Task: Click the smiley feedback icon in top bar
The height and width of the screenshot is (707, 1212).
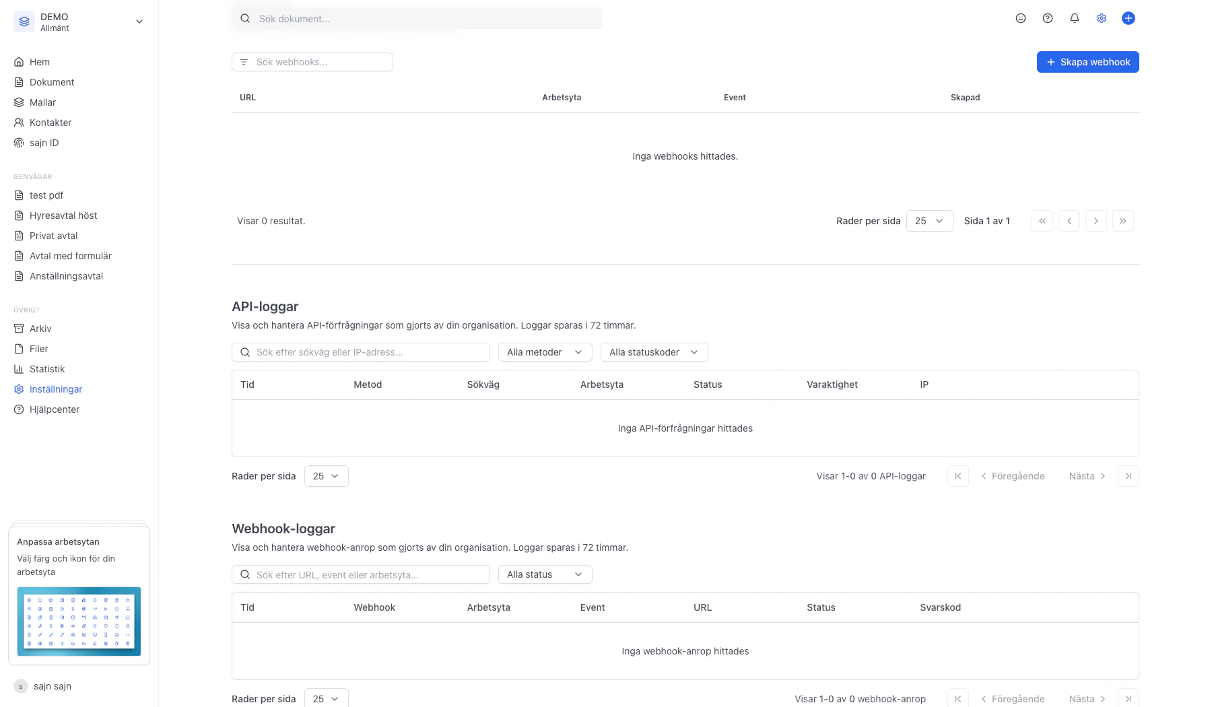Action: click(1021, 18)
